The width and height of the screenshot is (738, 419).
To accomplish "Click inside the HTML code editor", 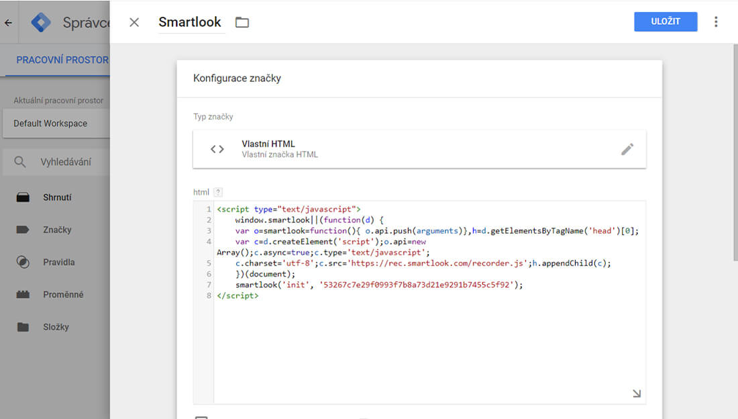I will click(x=419, y=301).
